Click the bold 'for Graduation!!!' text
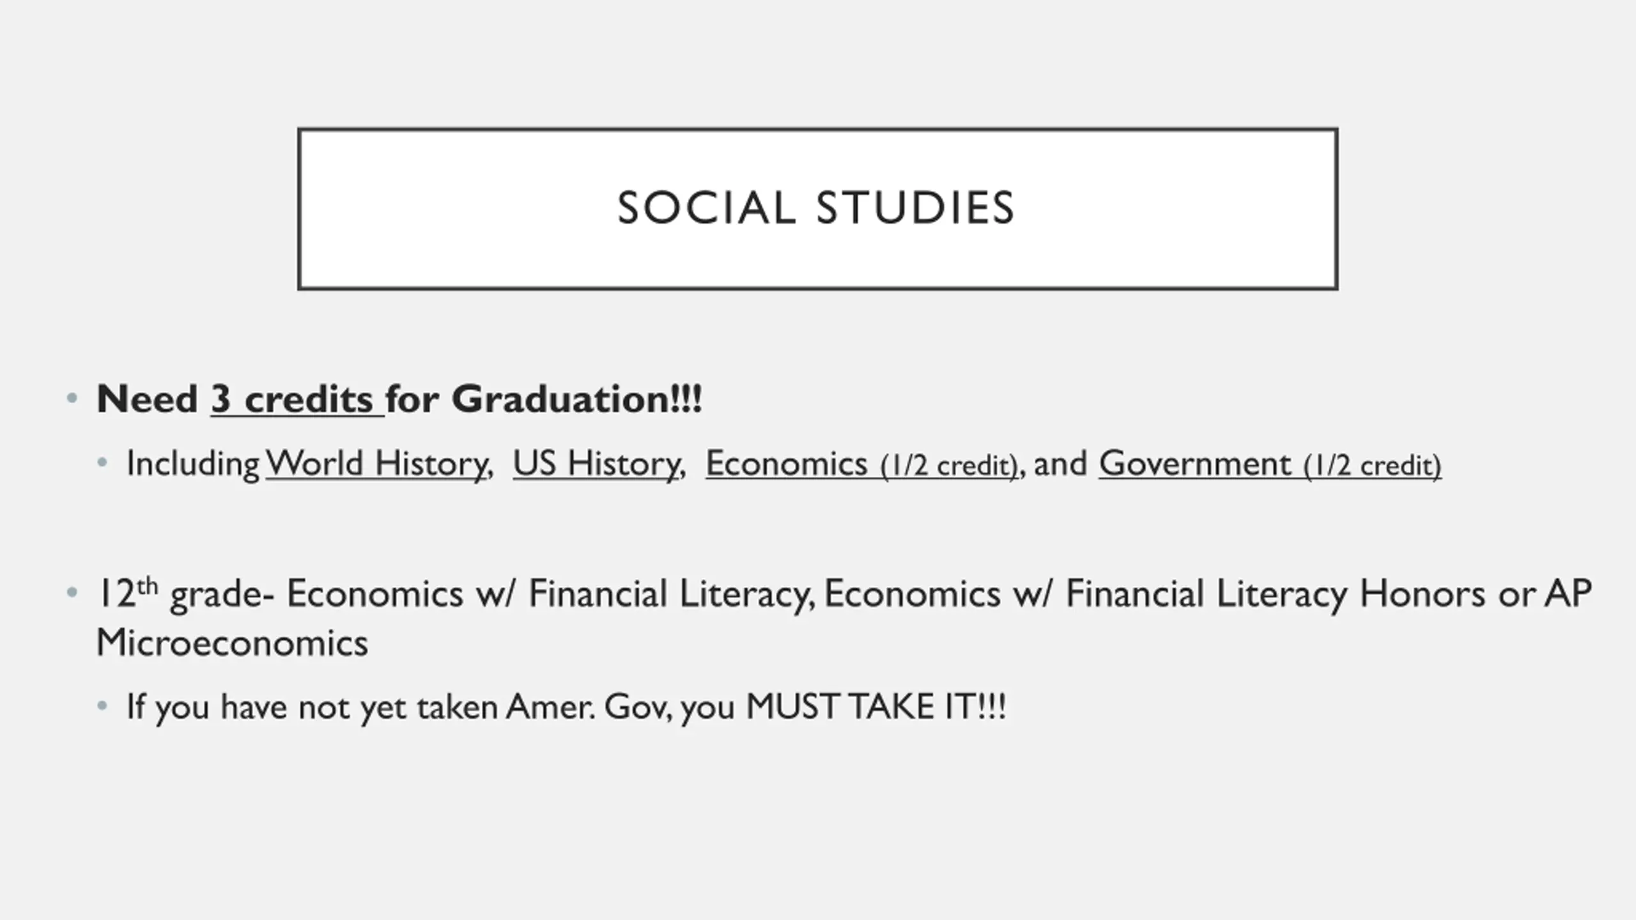The height and width of the screenshot is (920, 1636). 544,399
